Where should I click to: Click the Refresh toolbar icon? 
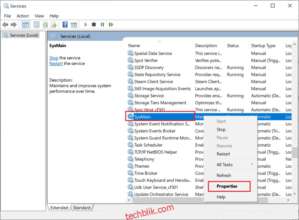pyautogui.click(x=45, y=25)
